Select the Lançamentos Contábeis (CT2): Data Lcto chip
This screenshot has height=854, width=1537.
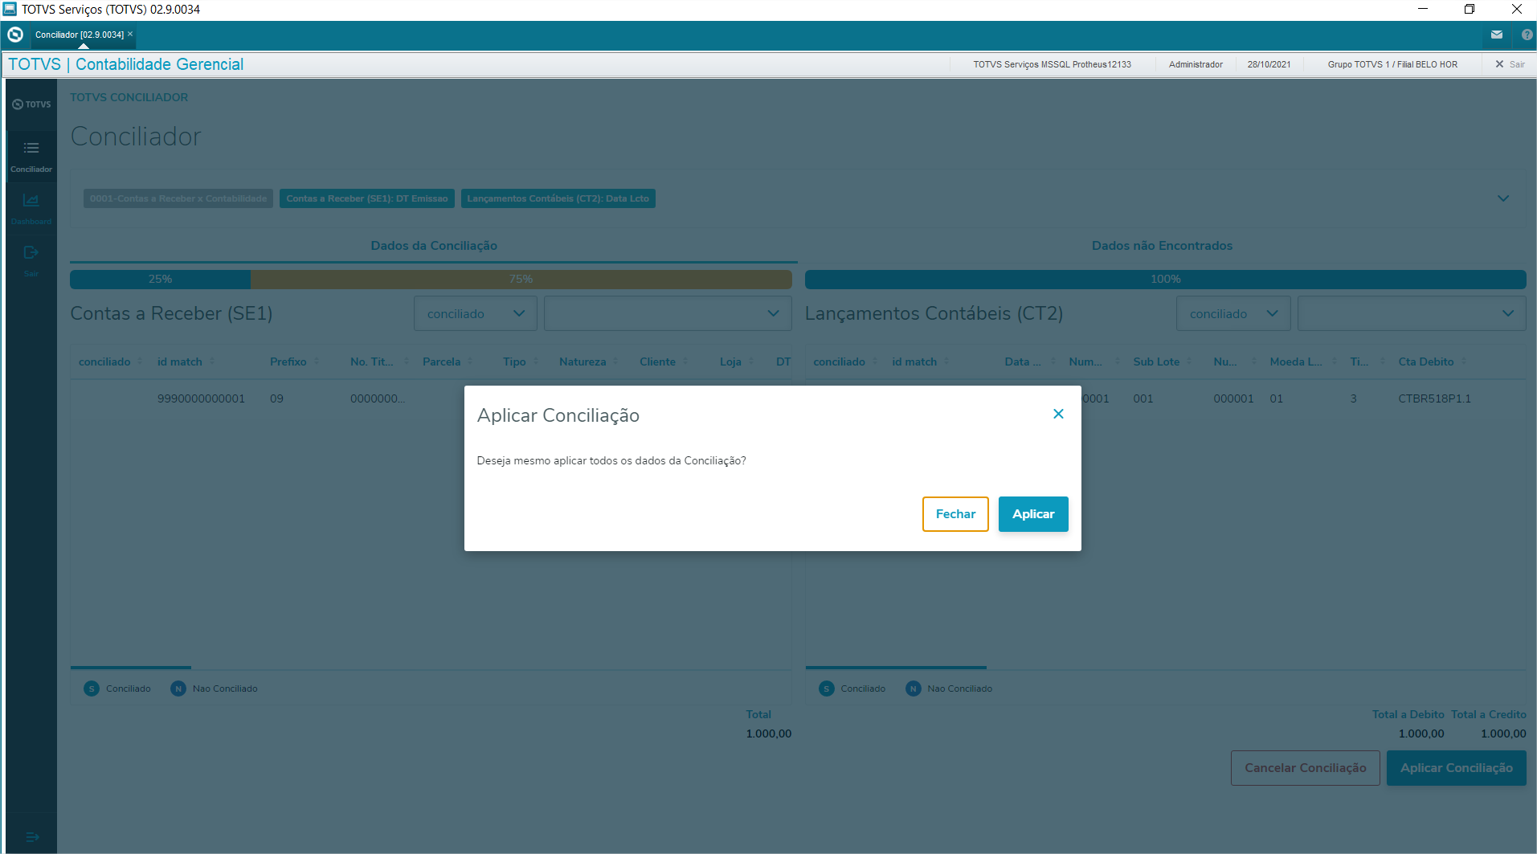tap(558, 198)
